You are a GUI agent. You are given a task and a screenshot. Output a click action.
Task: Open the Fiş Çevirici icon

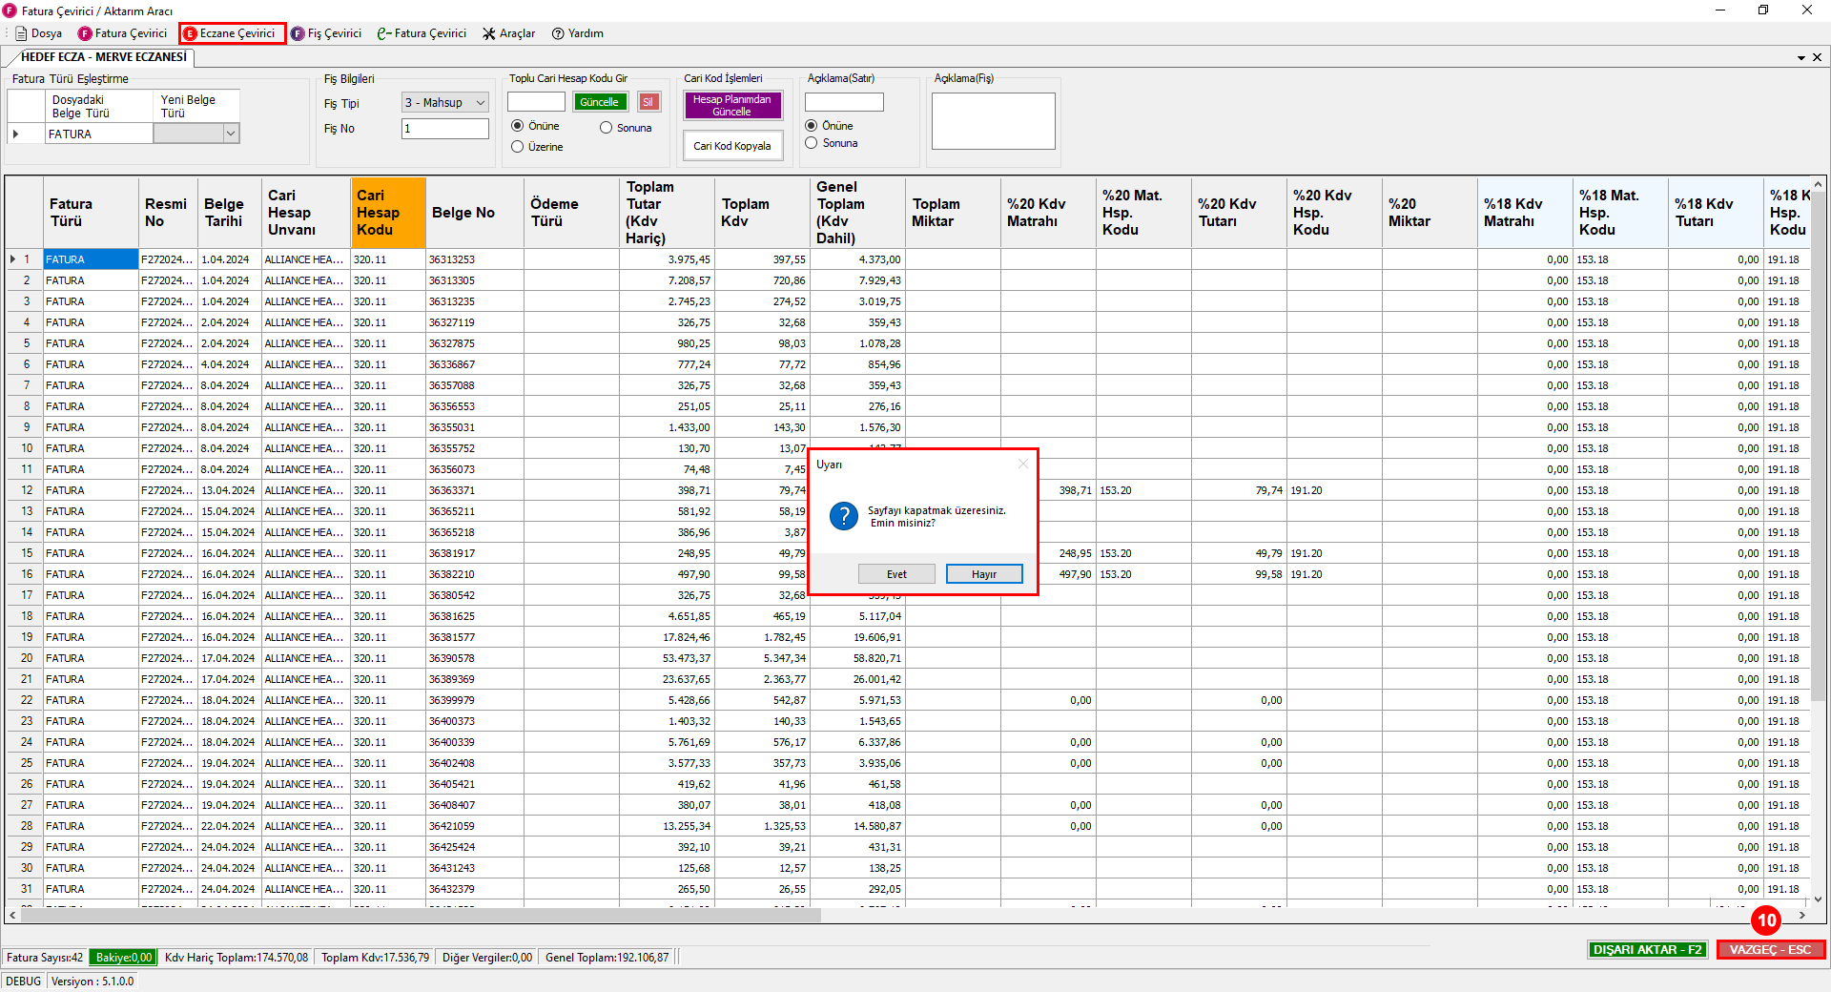click(x=298, y=33)
